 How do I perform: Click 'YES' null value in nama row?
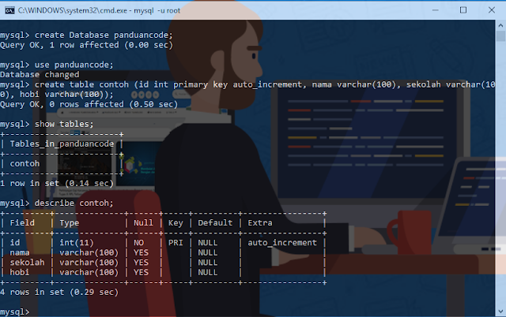(141, 252)
